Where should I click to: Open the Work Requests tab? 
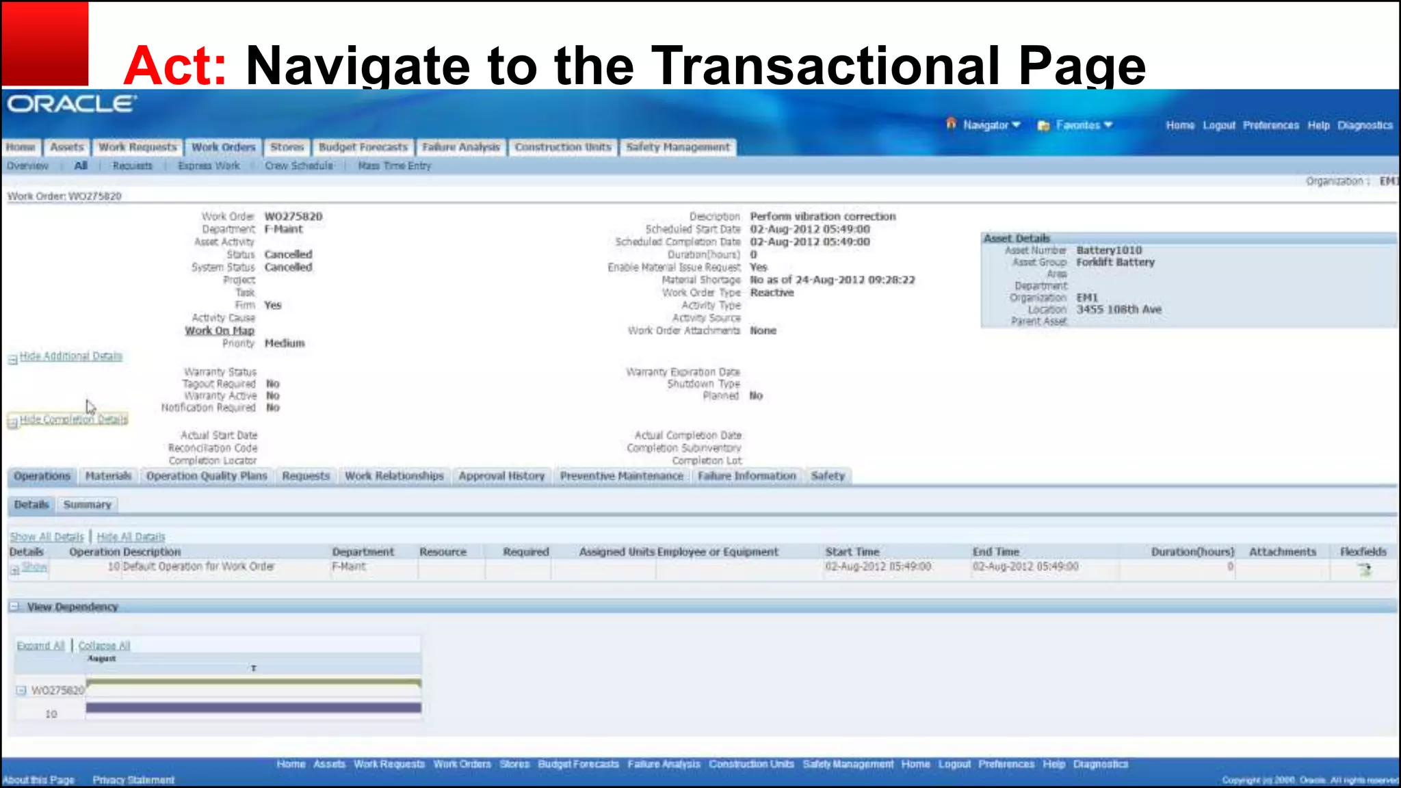click(138, 147)
